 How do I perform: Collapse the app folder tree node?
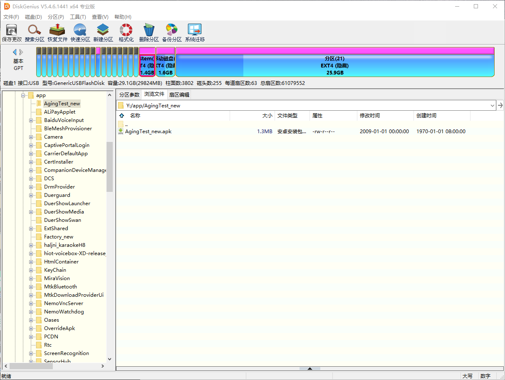click(x=23, y=95)
